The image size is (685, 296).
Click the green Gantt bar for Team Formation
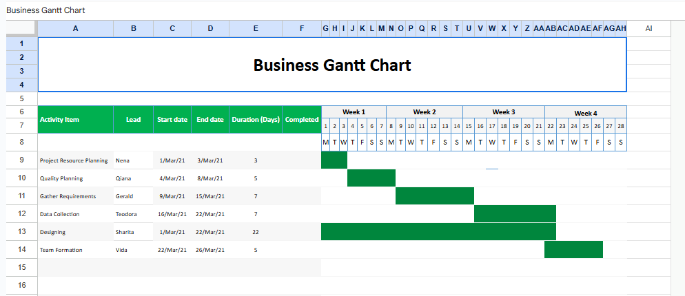[573, 249]
